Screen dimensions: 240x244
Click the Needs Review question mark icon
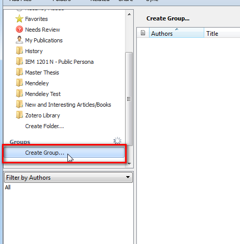19,30
